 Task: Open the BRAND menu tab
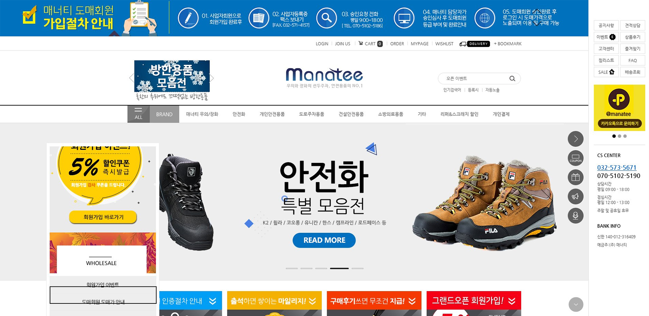164,114
